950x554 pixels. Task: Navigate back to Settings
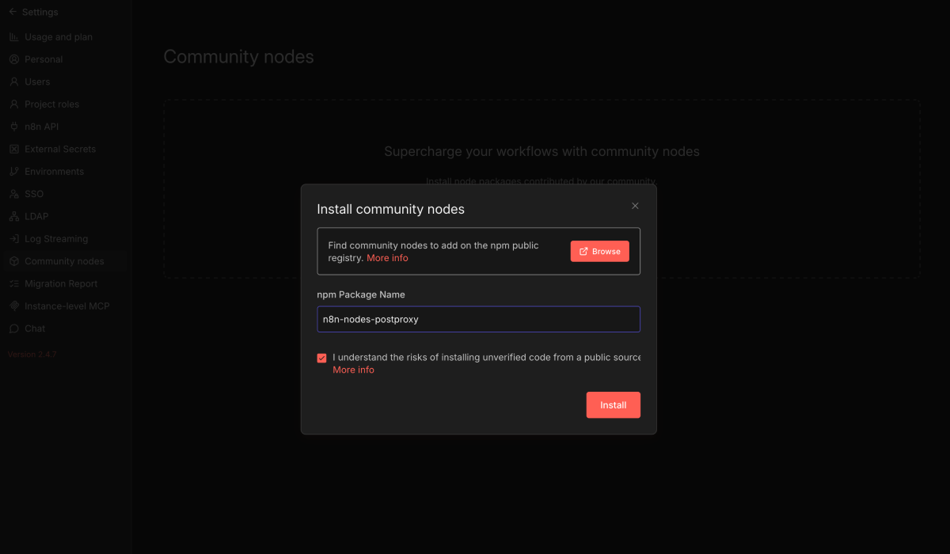coord(36,12)
